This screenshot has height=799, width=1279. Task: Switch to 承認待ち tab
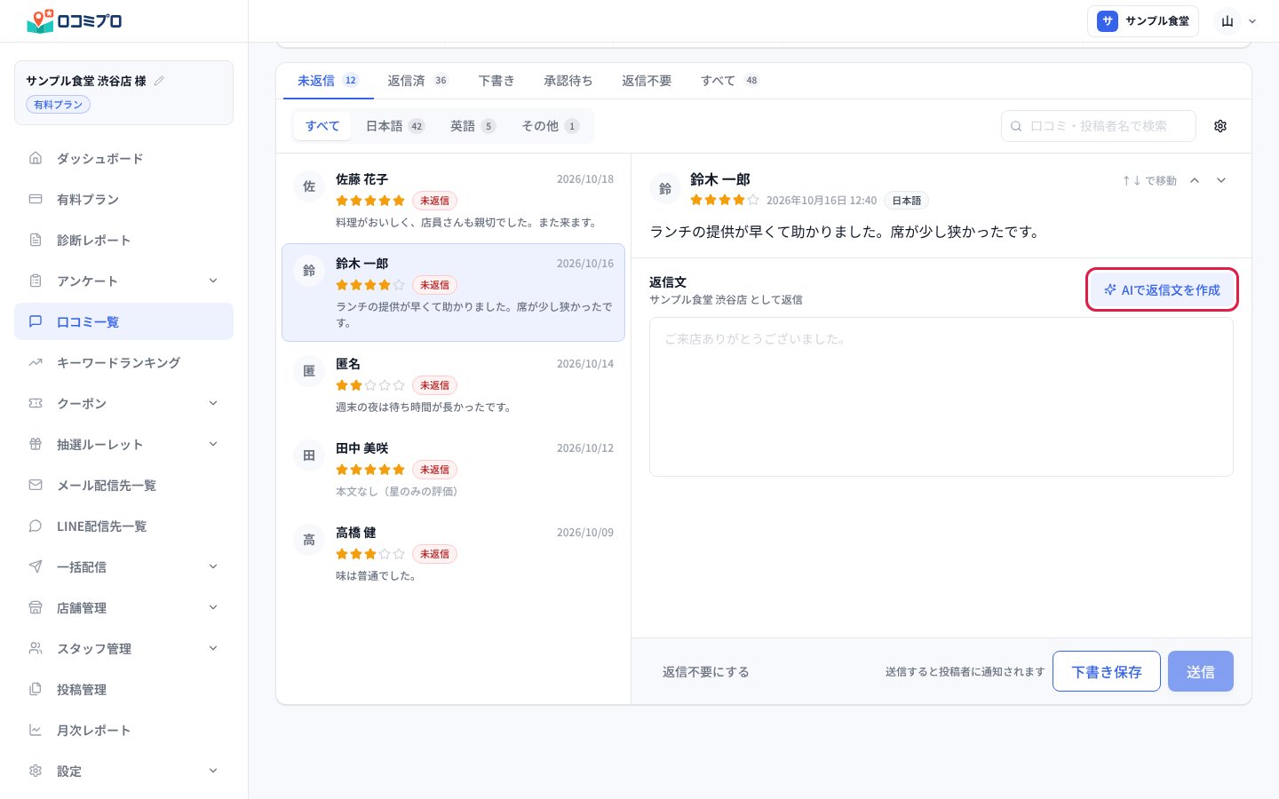(x=568, y=81)
